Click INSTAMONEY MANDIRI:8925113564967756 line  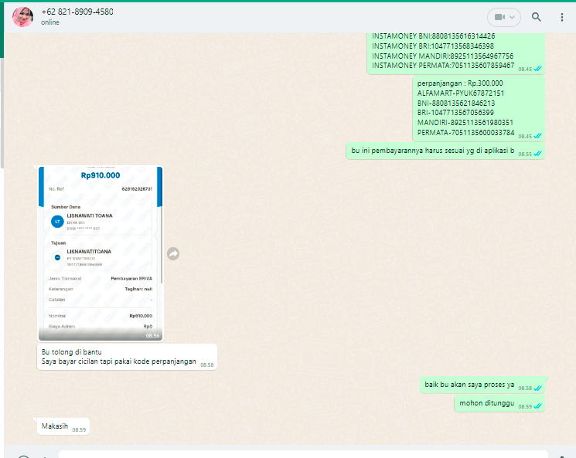click(x=443, y=56)
